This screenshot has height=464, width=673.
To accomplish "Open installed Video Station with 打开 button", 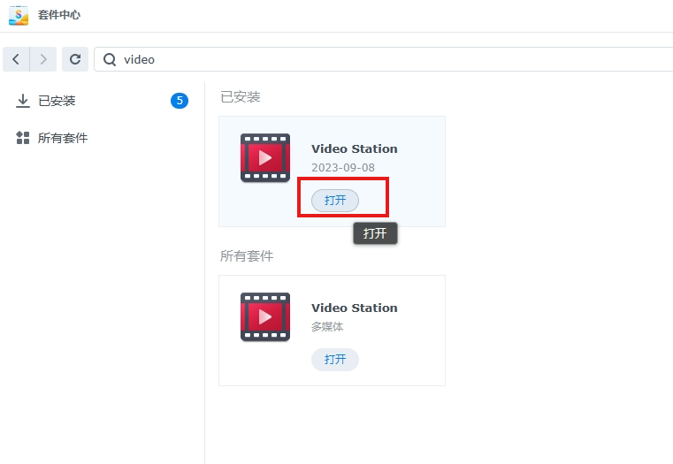I will coord(335,201).
